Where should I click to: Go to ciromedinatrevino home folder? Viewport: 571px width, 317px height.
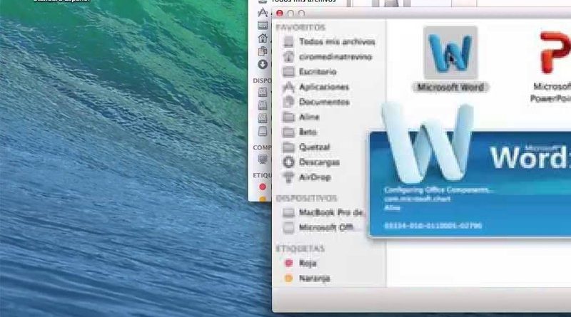325,57
